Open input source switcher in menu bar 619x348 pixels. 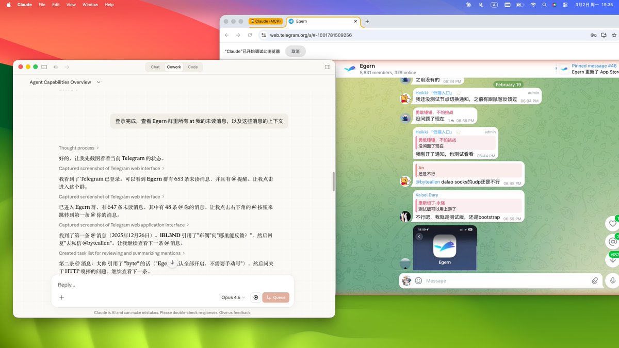(494, 5)
